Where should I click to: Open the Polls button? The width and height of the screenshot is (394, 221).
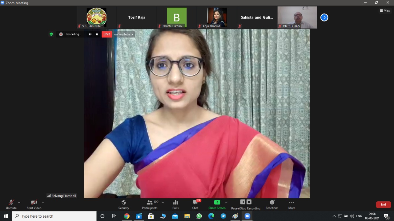click(x=175, y=204)
